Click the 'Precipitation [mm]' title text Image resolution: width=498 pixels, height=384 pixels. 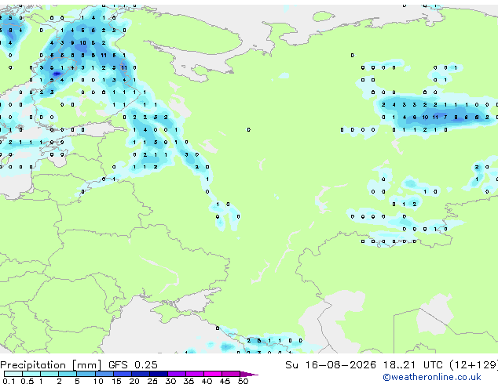tap(51, 365)
